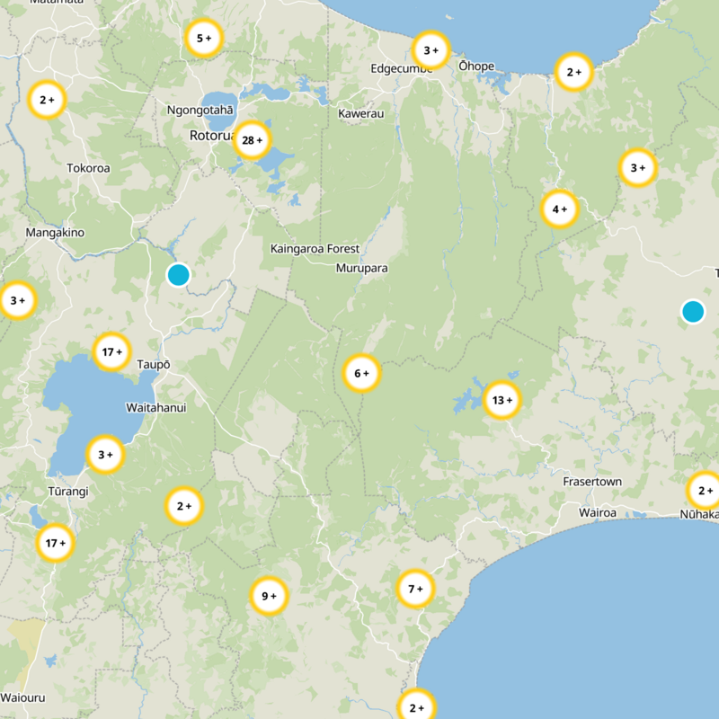Open the 2+ cluster east of Ōhope
719x719 pixels.
click(x=573, y=72)
